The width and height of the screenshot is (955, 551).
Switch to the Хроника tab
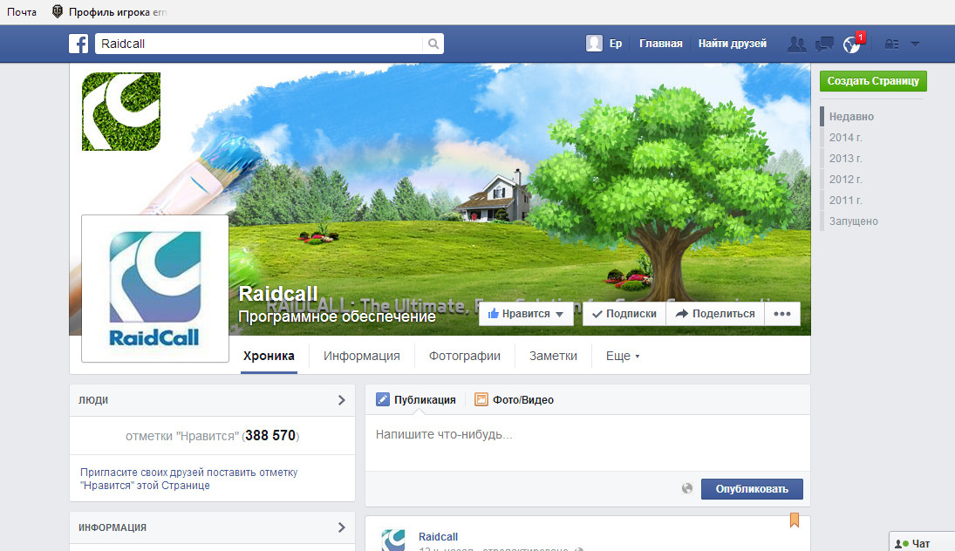pyautogui.click(x=269, y=357)
